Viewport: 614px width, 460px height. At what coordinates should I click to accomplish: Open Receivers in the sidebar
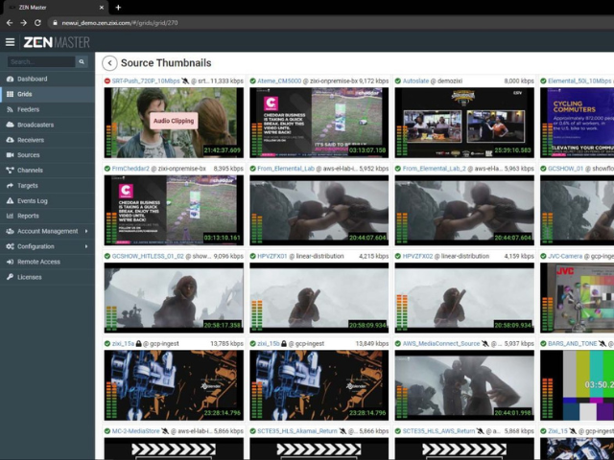pos(47,140)
